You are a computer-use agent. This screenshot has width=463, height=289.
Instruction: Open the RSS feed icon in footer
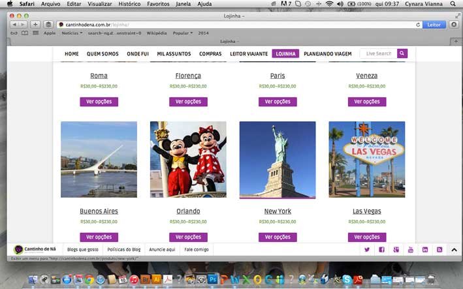(439, 249)
